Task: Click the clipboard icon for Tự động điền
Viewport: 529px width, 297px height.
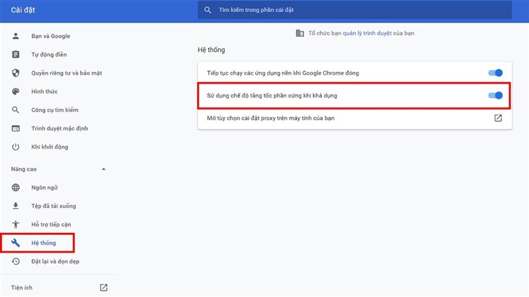Action: pos(15,55)
